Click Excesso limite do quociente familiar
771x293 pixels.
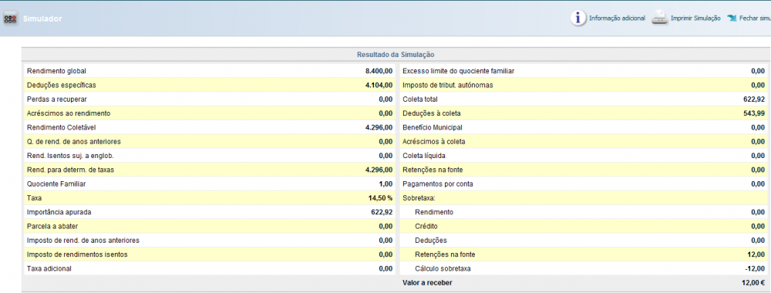[458, 71]
